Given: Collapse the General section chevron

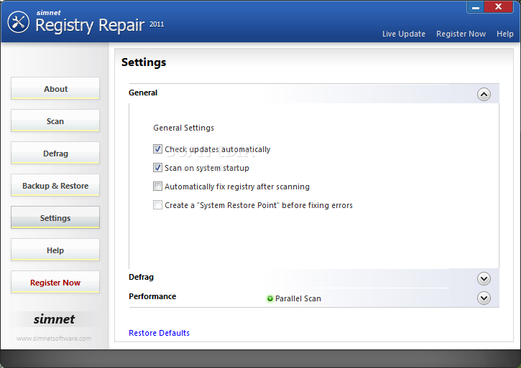Looking at the screenshot, I should (484, 95).
